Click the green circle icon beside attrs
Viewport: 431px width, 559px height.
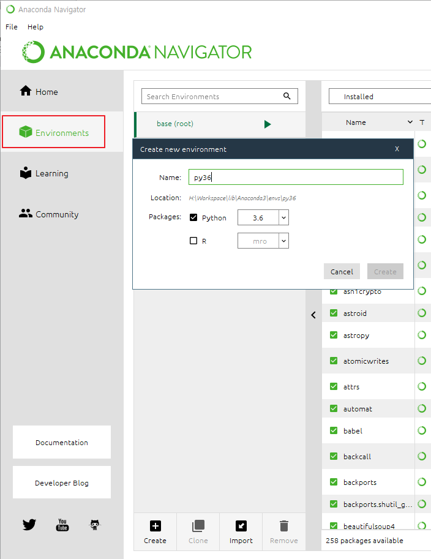422,386
